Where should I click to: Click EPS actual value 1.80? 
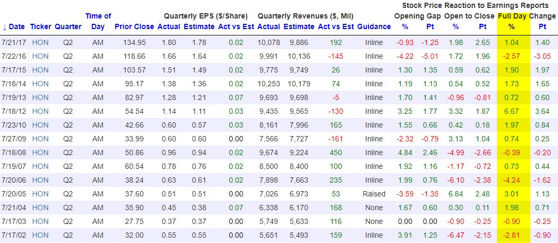(x=169, y=42)
